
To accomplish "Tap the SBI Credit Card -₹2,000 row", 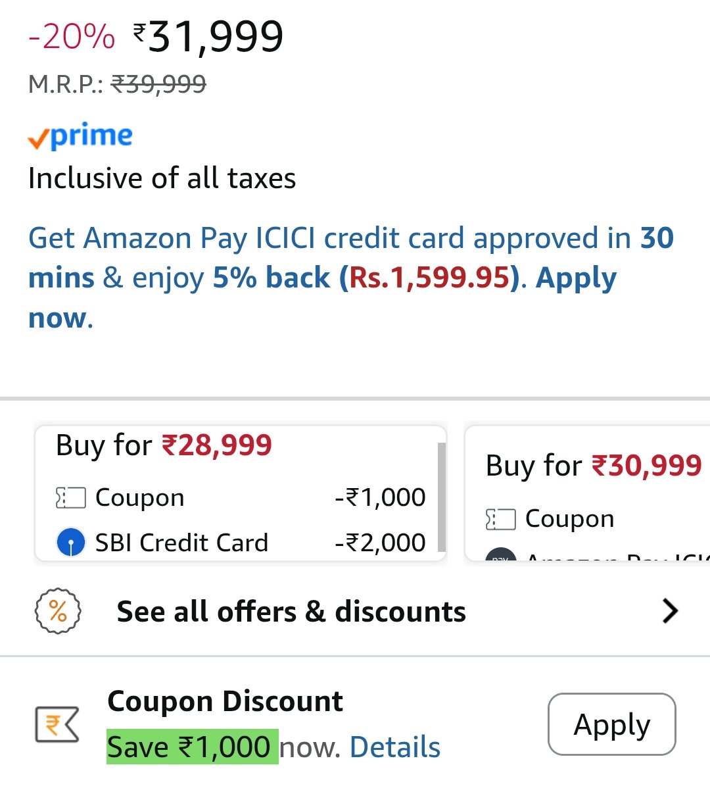I will pos(241,543).
